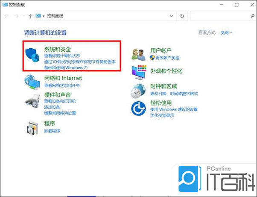Open User Accounts people icon
Viewport: 257px width, 197px height.
(x=138, y=55)
